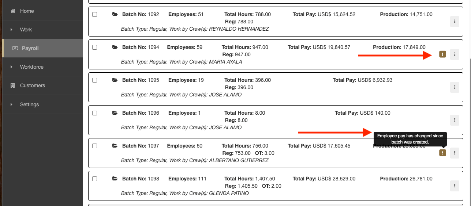Open Customers from the sidebar
The width and height of the screenshot is (471, 206).
[x=32, y=85]
